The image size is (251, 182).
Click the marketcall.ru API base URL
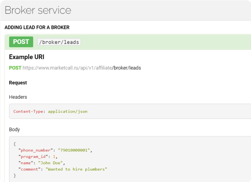click(67, 68)
